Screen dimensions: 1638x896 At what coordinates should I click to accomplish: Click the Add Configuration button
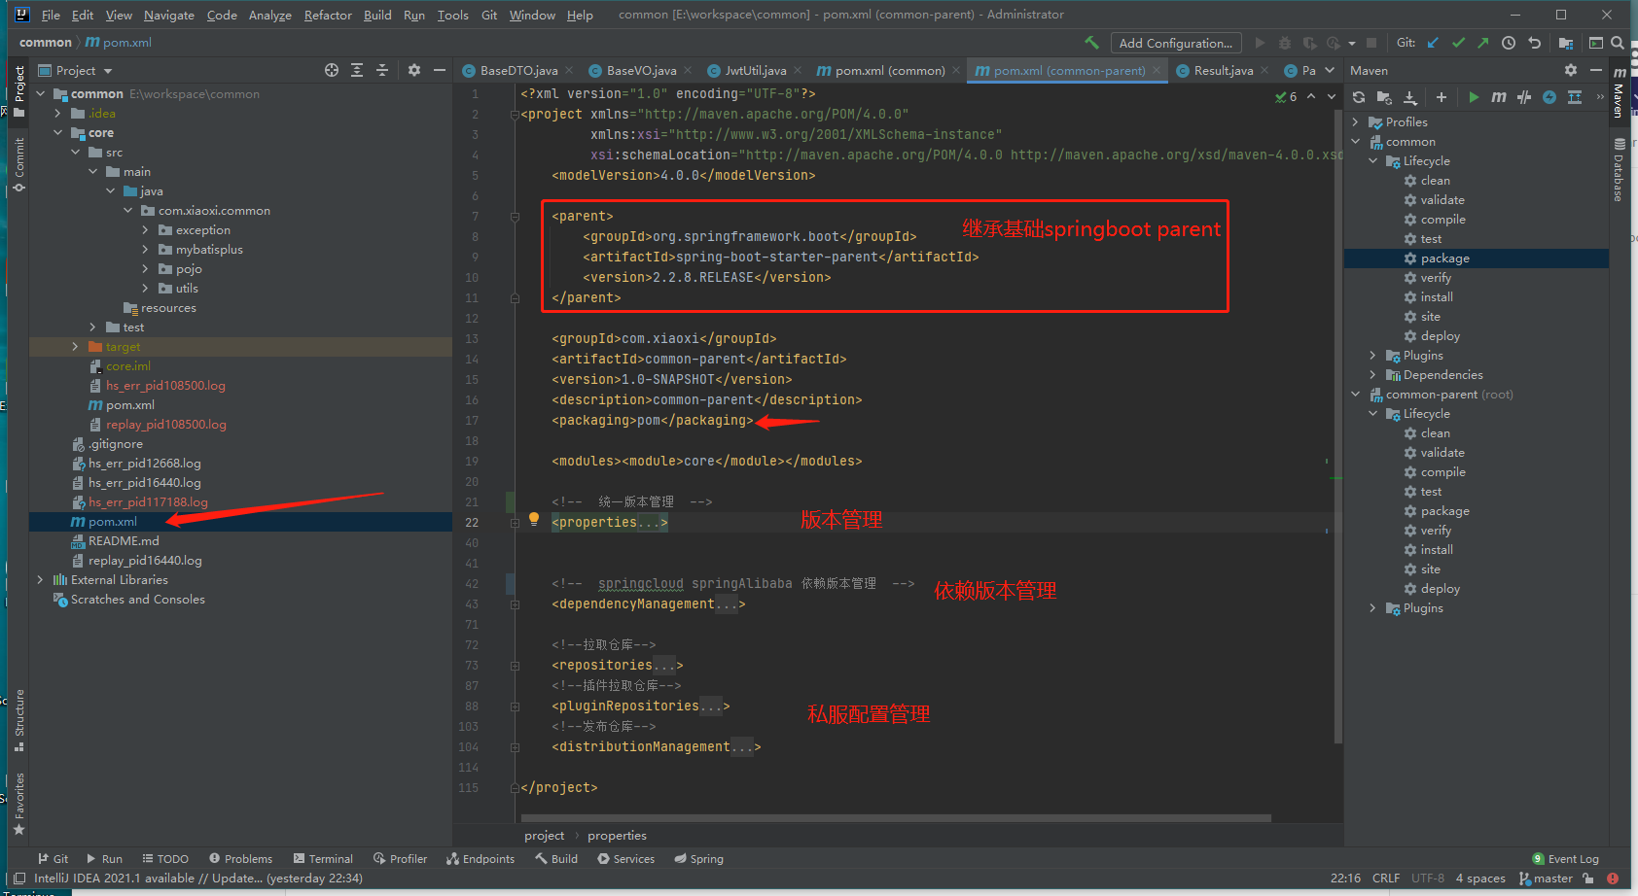click(x=1175, y=43)
